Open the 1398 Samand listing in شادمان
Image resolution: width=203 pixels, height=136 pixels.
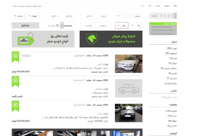pyautogui.click(x=97, y=80)
